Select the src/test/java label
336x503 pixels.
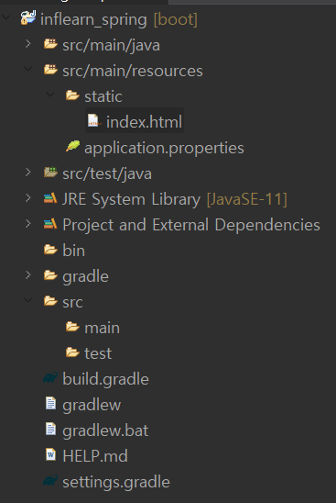point(107,173)
